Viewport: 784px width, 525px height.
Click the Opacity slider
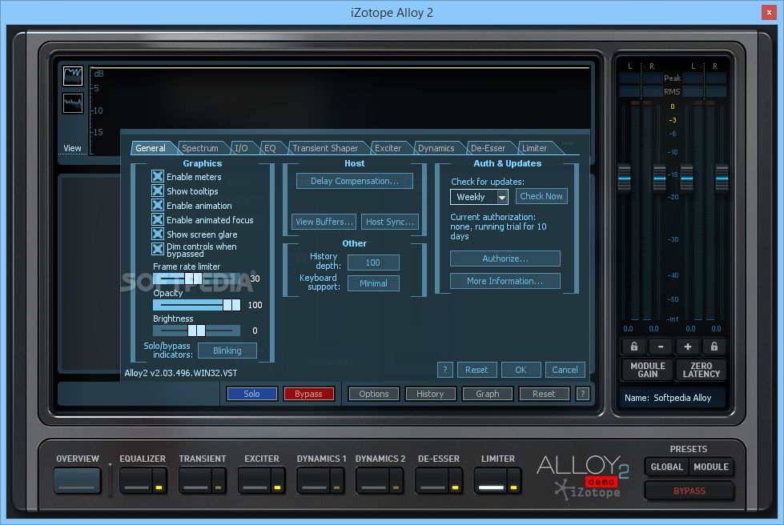[x=197, y=305]
